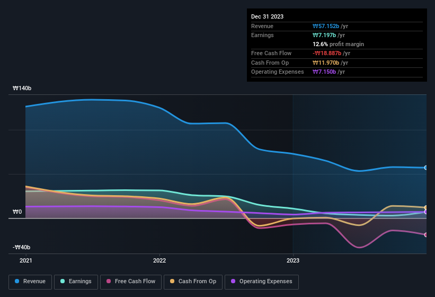Click the Operating Expenses end-point marker

(x=425, y=212)
